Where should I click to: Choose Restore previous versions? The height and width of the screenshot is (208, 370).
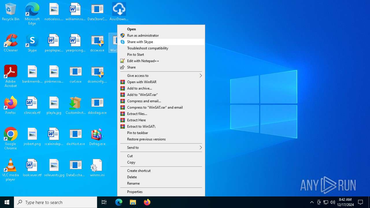click(161, 139)
